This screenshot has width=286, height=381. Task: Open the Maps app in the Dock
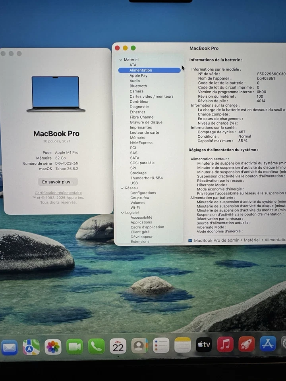31,347
